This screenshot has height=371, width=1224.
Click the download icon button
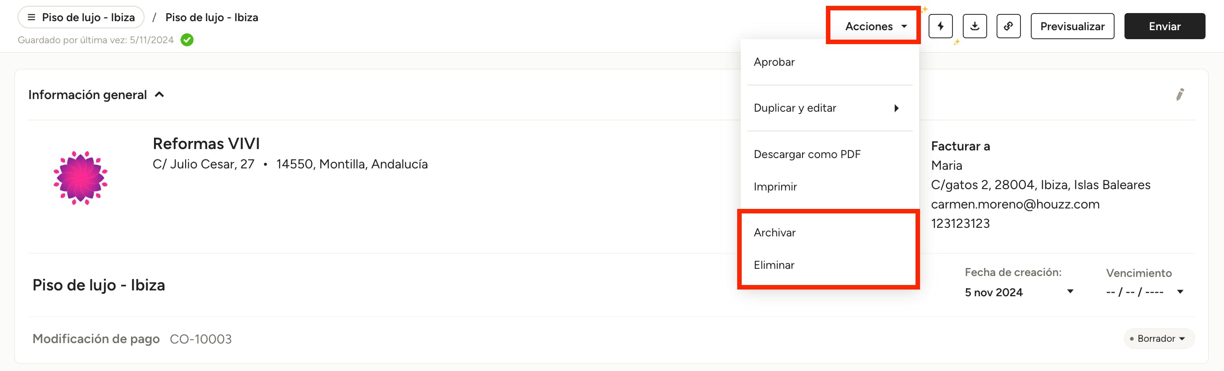[975, 26]
